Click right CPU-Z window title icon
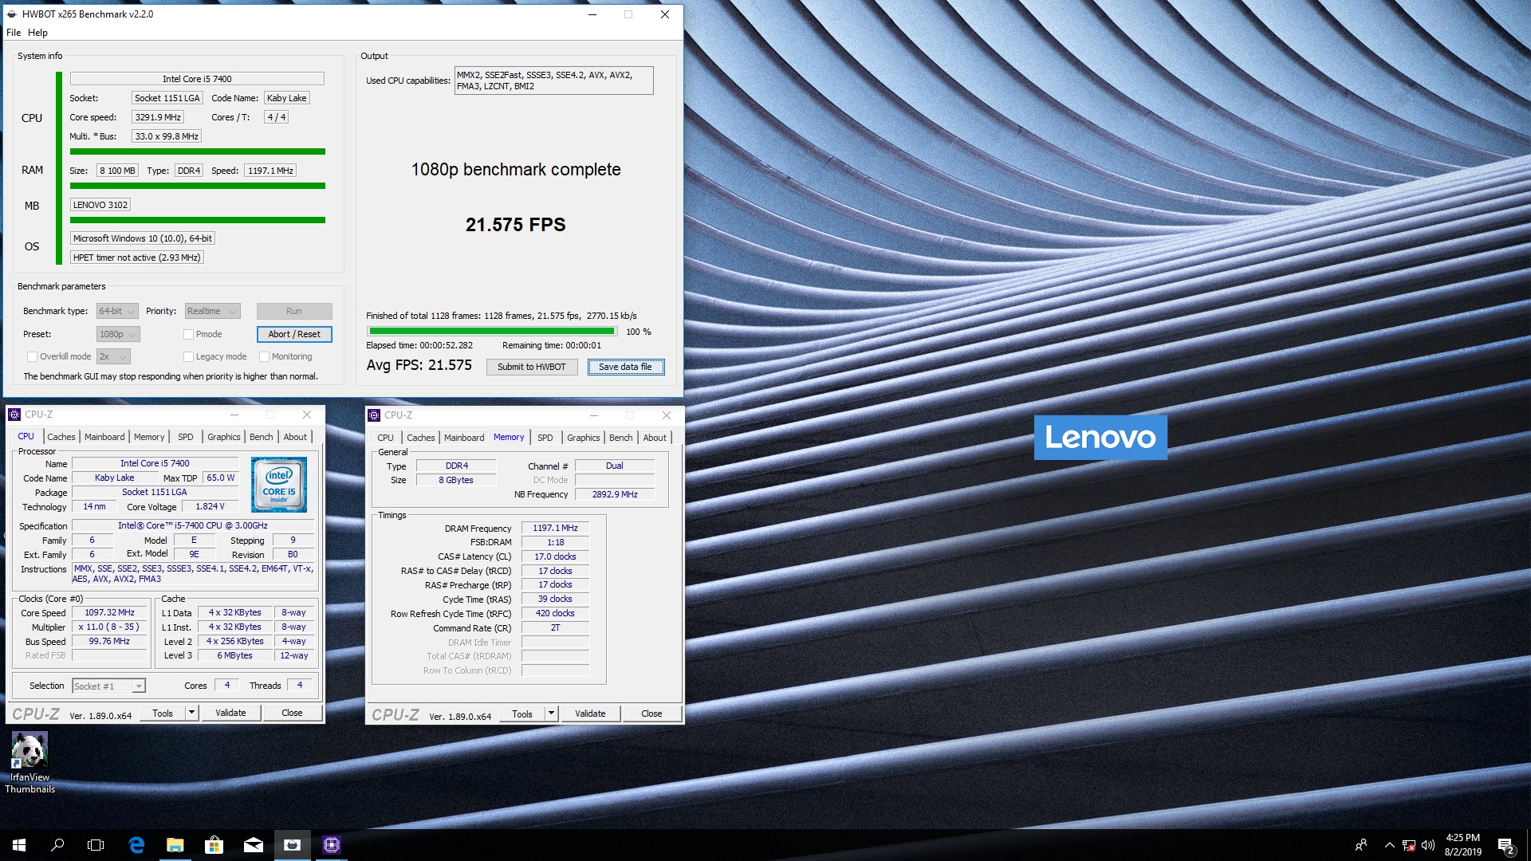 coord(374,415)
